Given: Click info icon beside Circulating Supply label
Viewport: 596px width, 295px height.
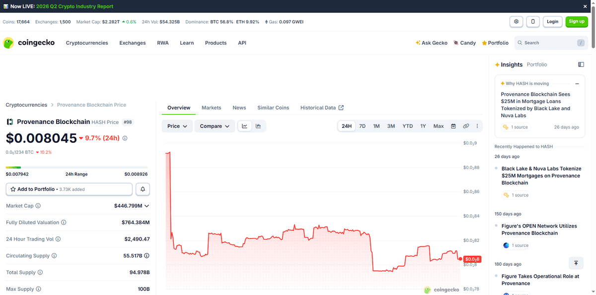Looking at the screenshot, I should pyautogui.click(x=54, y=256).
